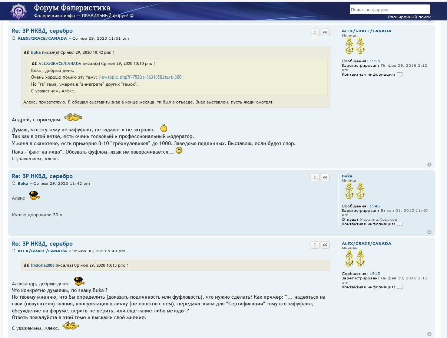Click the 'Поиск по форуму' search field
The width and height of the screenshot is (447, 338).
click(x=389, y=10)
